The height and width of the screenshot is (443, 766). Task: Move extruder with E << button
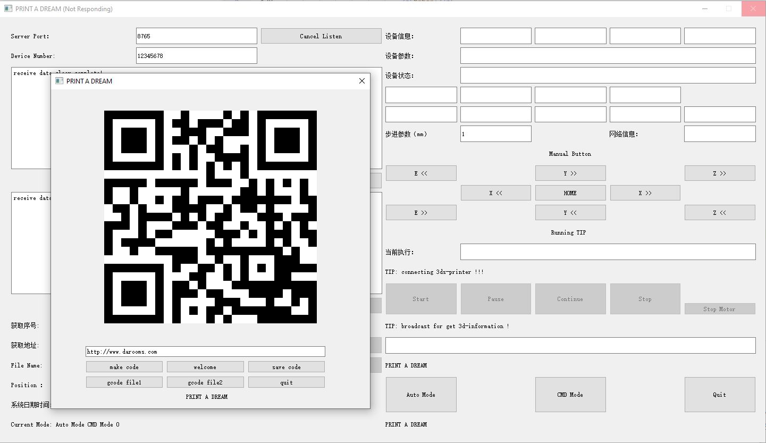[x=421, y=173]
